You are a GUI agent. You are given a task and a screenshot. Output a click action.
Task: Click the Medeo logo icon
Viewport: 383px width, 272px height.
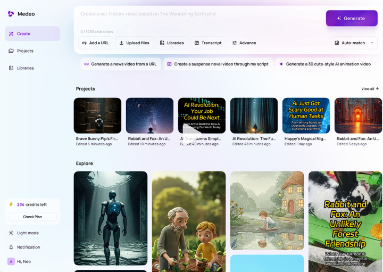click(11, 14)
